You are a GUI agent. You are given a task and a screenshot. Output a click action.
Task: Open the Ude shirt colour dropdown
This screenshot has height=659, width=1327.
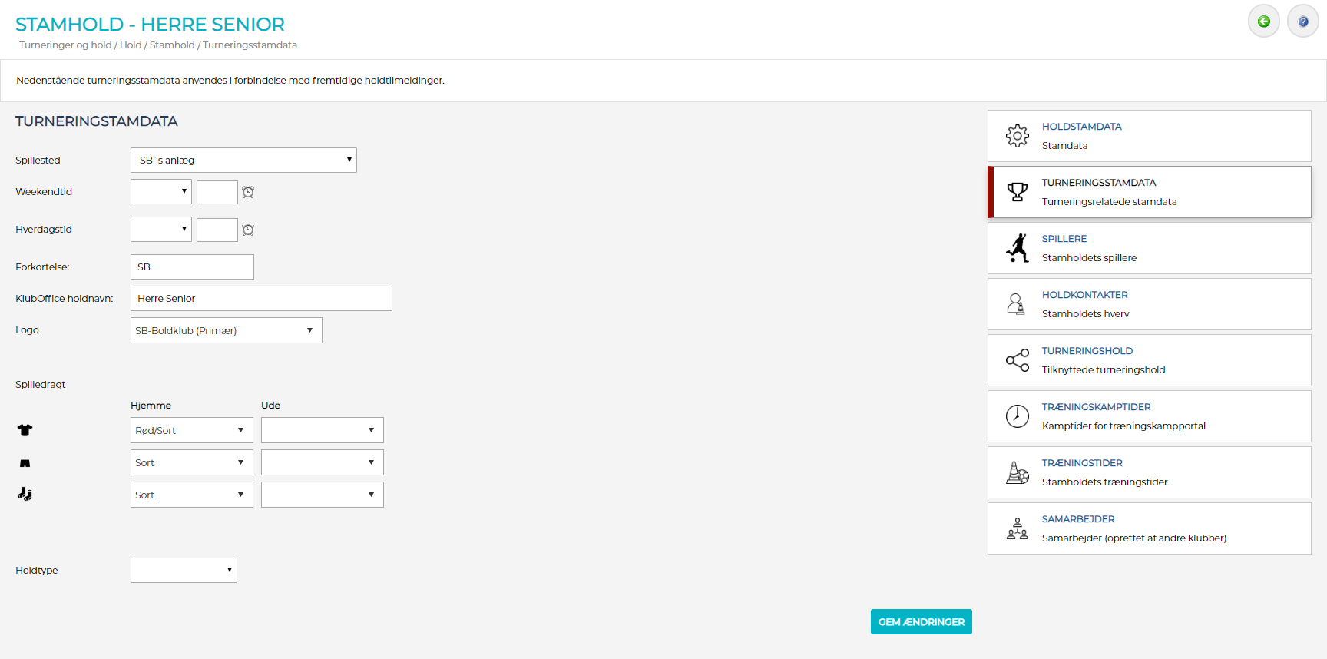click(322, 430)
